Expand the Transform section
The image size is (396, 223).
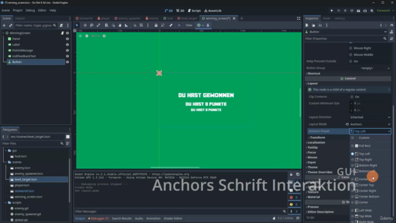tap(317, 138)
